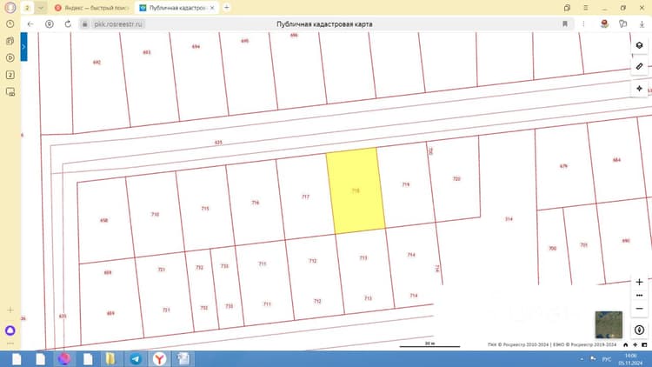Viewport: 652px width, 367px height.
Task: Switch basemap via satellite thumbnail
Action: [x=609, y=324]
